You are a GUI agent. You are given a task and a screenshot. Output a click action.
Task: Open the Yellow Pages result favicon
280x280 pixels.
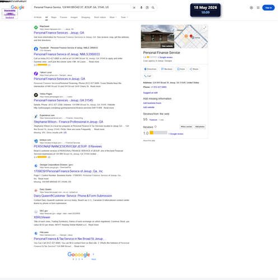[x=36, y=95]
